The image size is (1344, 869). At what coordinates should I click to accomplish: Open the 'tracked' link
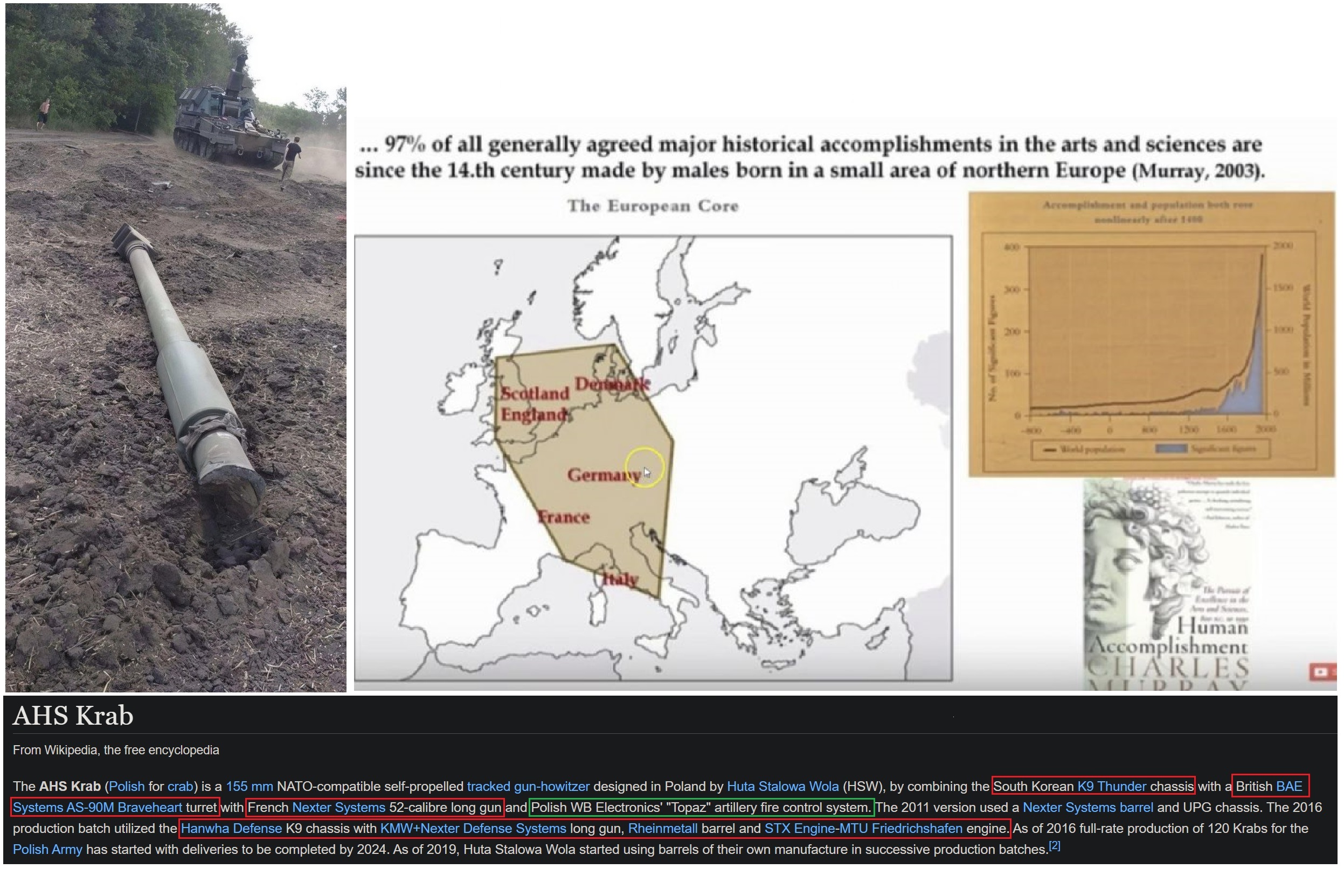coord(488,787)
